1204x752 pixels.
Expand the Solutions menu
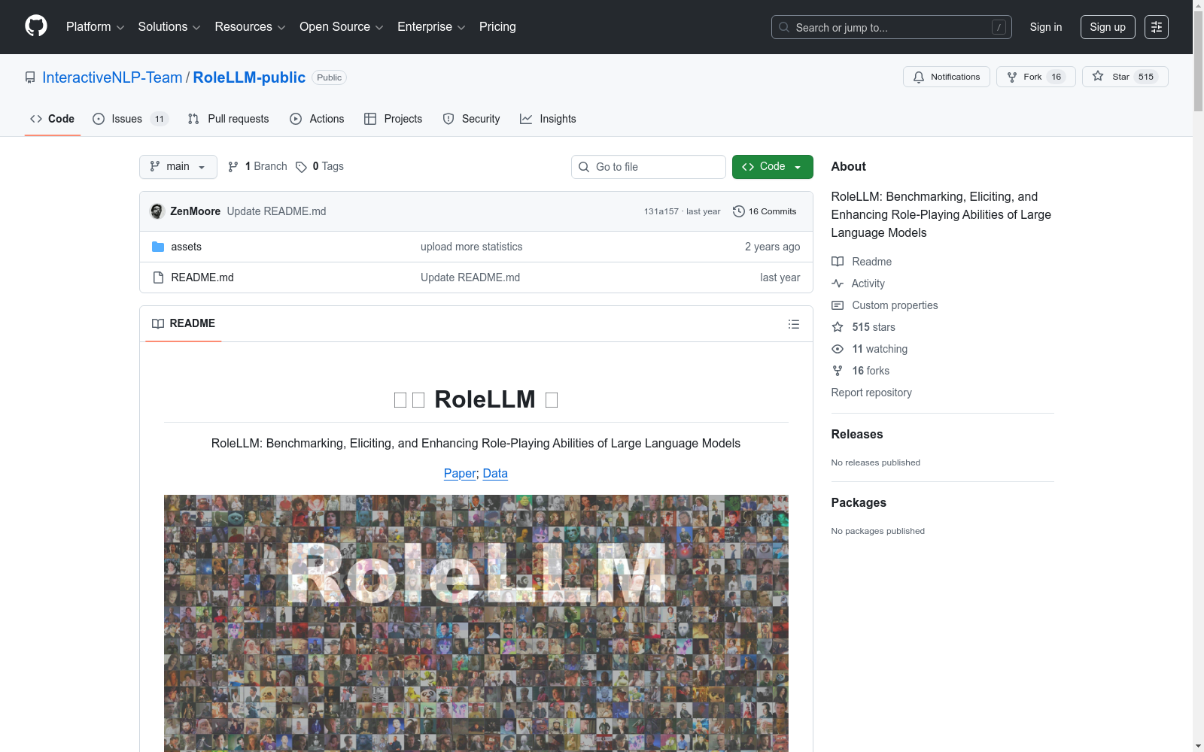169,27
